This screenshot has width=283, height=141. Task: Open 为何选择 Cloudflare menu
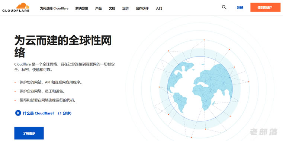coord(54,8)
